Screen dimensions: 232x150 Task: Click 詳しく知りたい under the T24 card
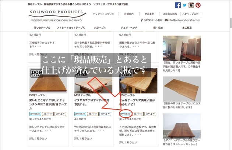coord(128,142)
